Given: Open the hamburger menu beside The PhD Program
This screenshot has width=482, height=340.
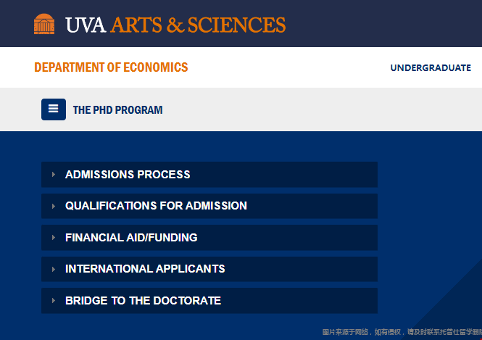Looking at the screenshot, I should point(54,109).
